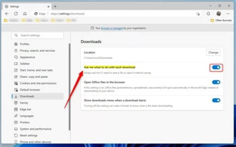Open Phone and other devices settings
This screenshot has height=147, width=236.
pos(38,142)
